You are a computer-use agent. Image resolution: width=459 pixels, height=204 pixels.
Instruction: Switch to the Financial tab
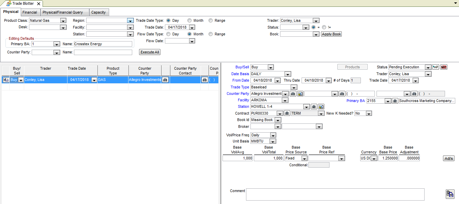(30, 12)
